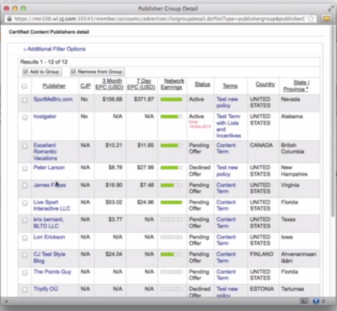Open Content Term for Lori Erickson
The height and width of the screenshot is (311, 337).
pyautogui.click(x=226, y=240)
